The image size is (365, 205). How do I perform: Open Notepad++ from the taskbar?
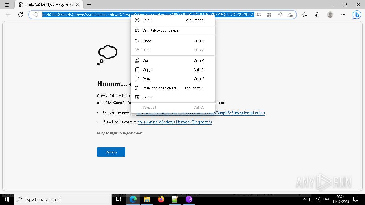pos(175,199)
